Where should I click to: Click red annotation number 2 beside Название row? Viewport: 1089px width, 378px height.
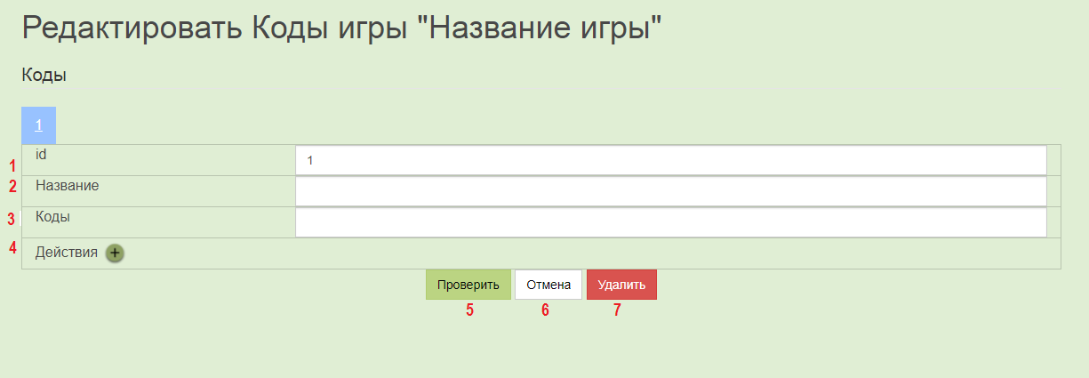12,187
